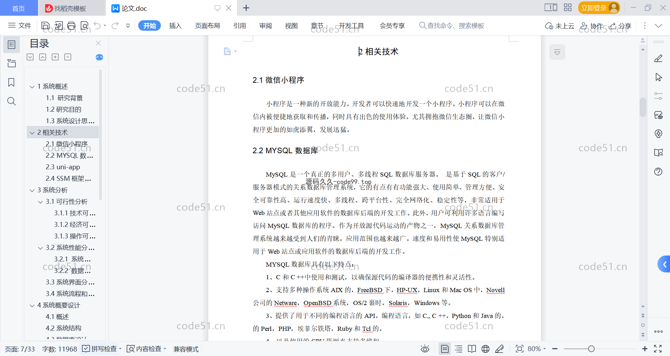
Task: Switch to the 首页 tab
Action: pyautogui.click(x=18, y=8)
